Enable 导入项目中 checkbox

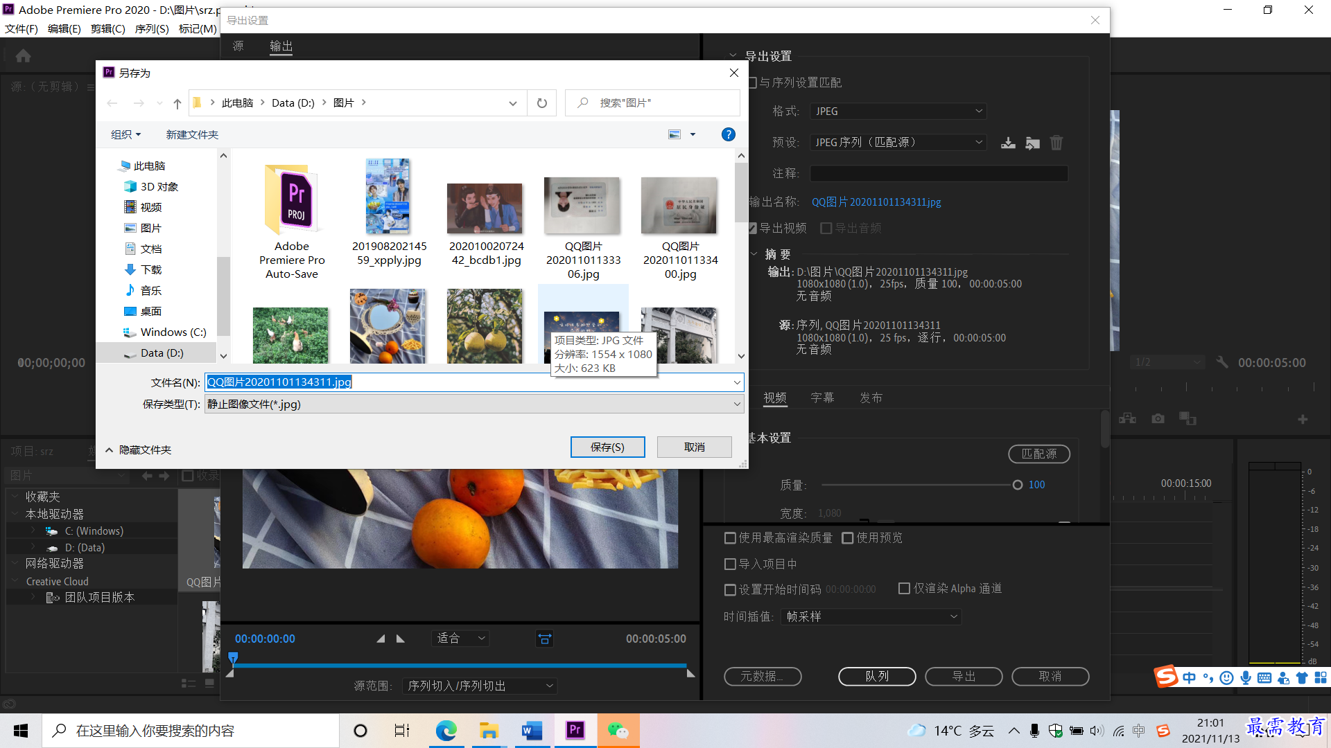tap(730, 564)
